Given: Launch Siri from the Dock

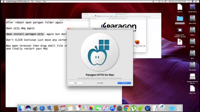Looking at the screenshot, I should coord(28,108).
